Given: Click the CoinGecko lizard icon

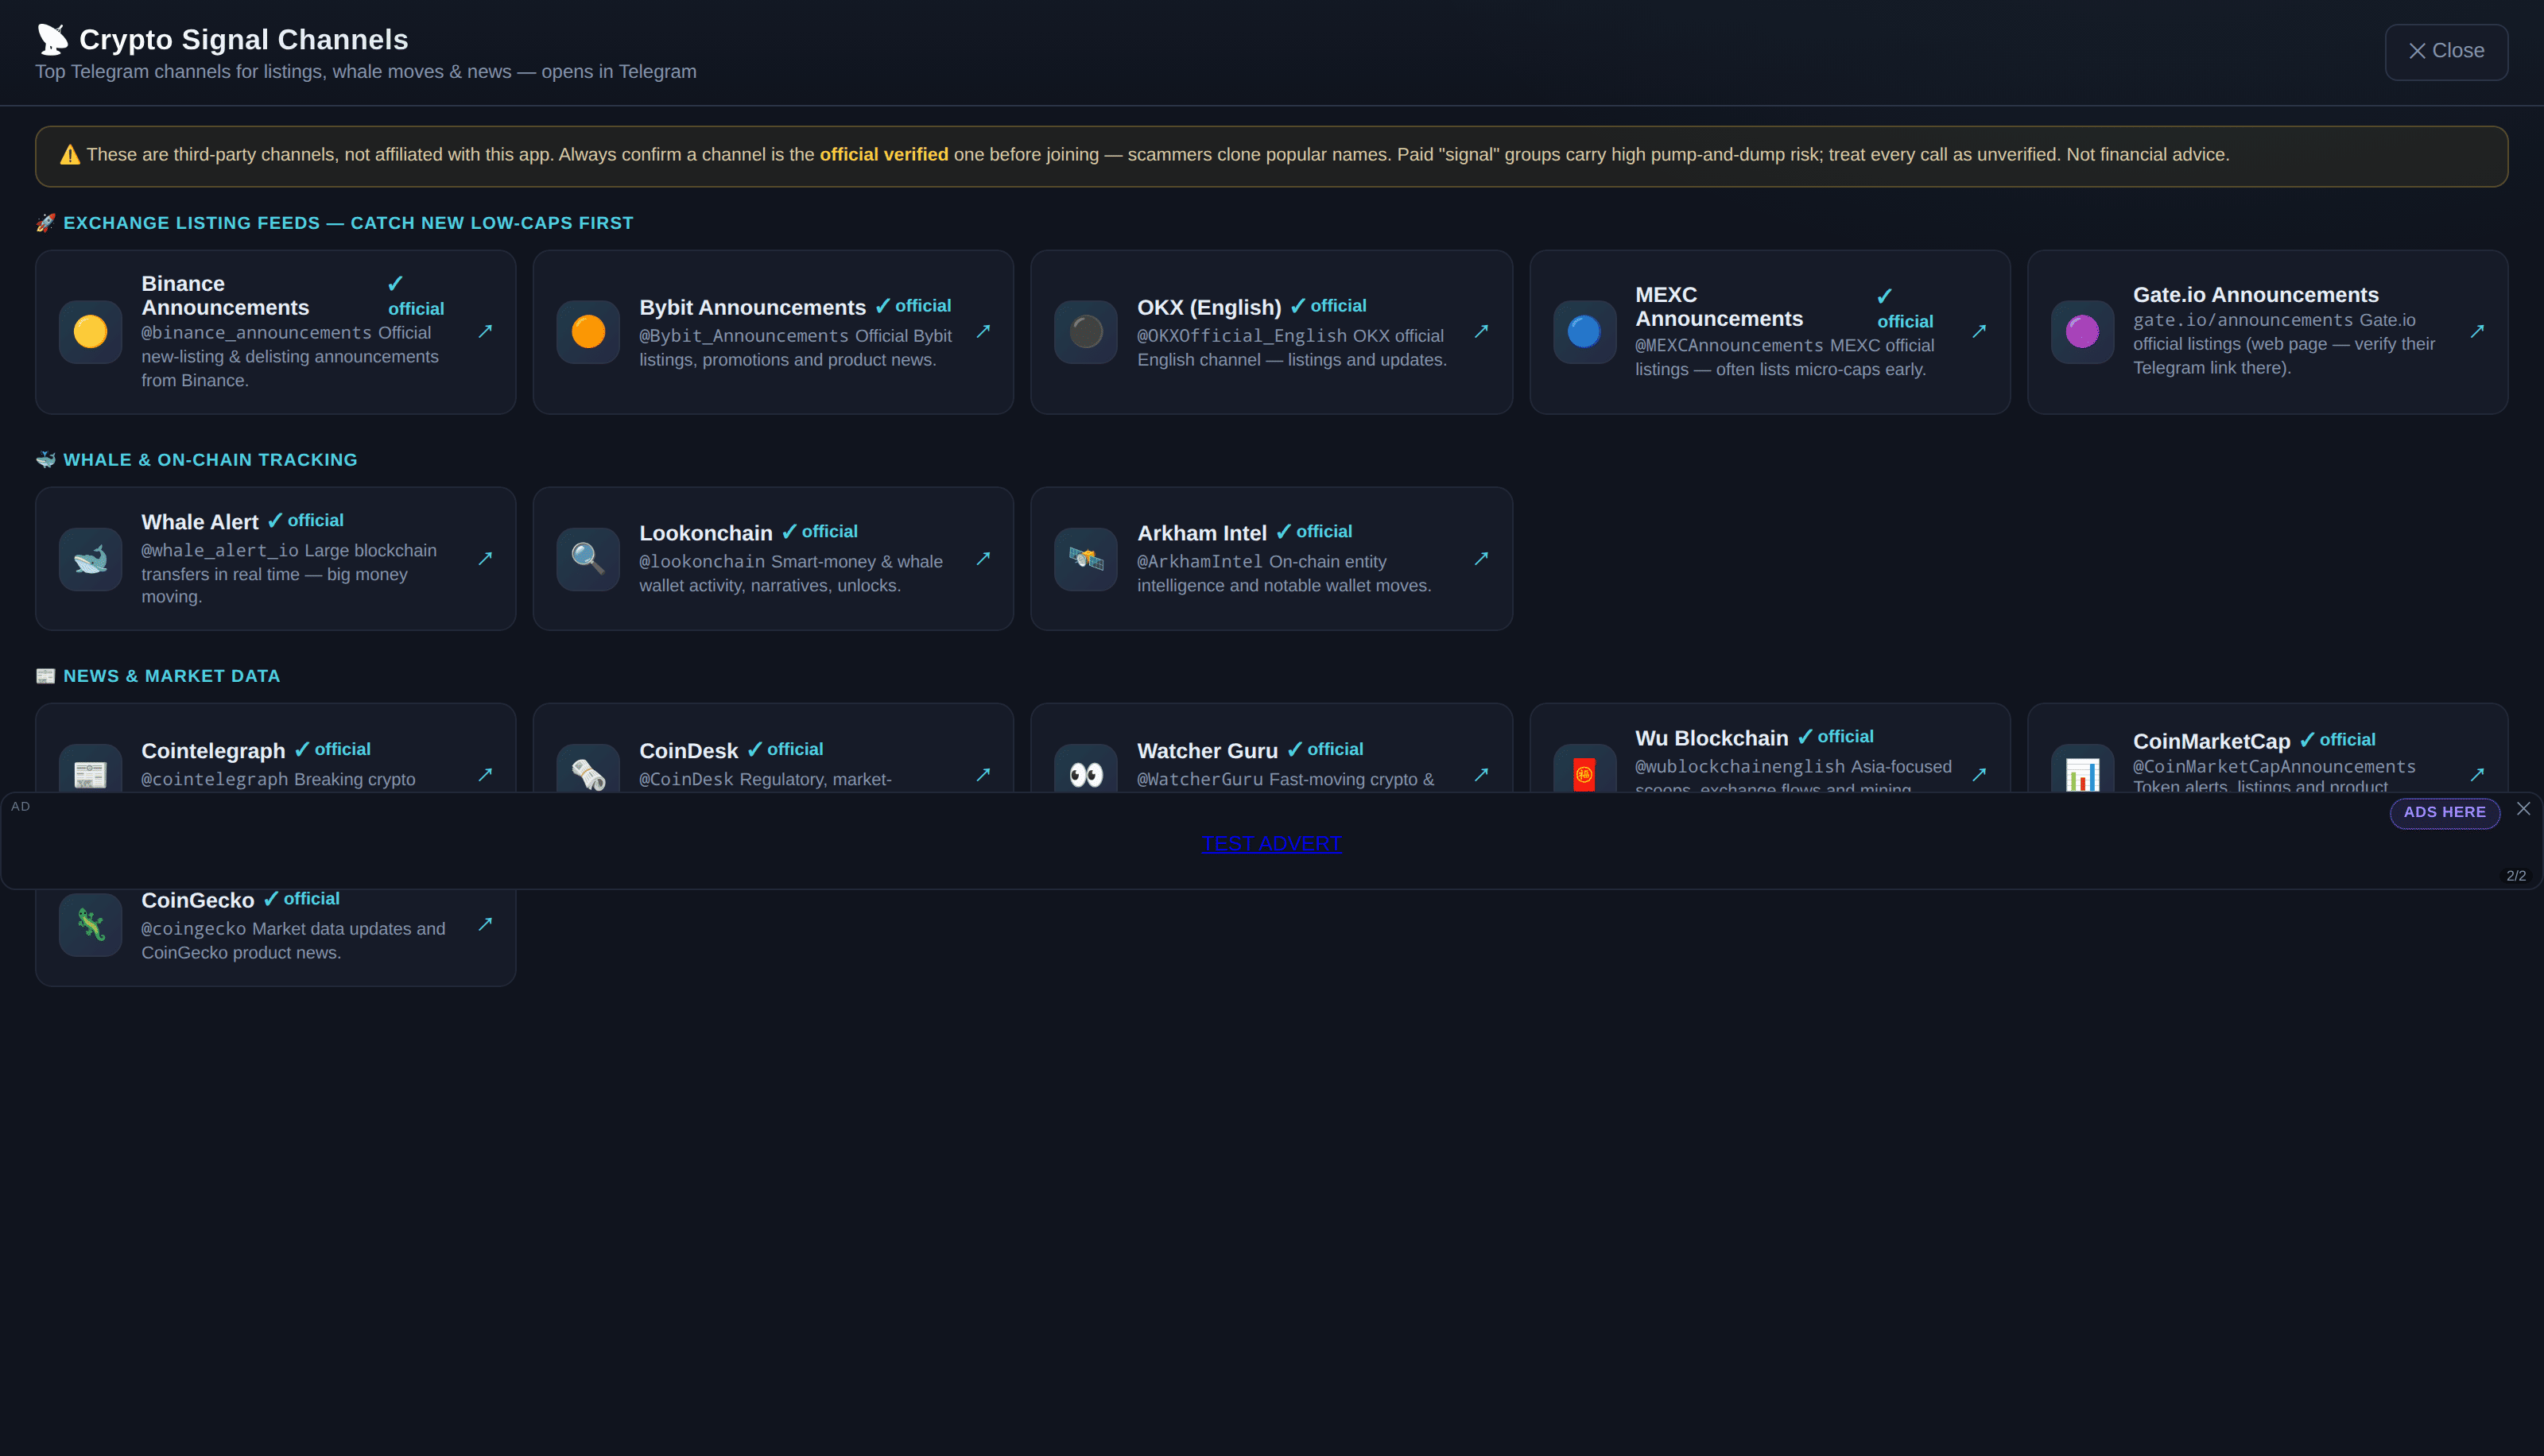Looking at the screenshot, I should pos(90,924).
